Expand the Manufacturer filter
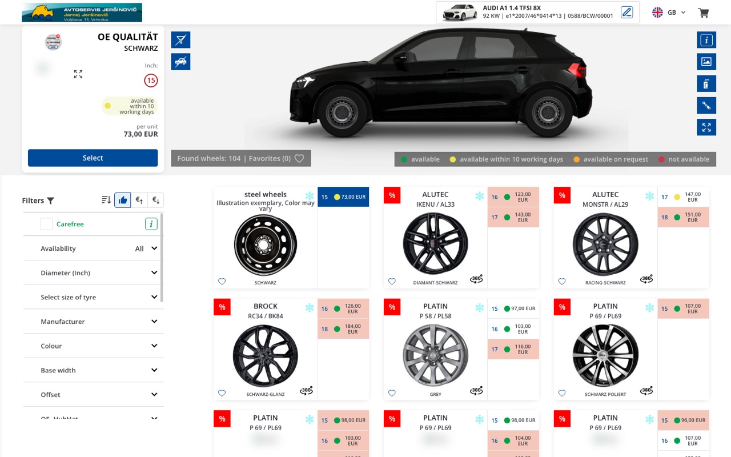 click(x=93, y=322)
